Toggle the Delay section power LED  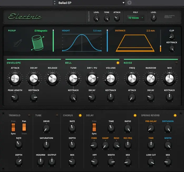pyautogui.click(x=135, y=115)
